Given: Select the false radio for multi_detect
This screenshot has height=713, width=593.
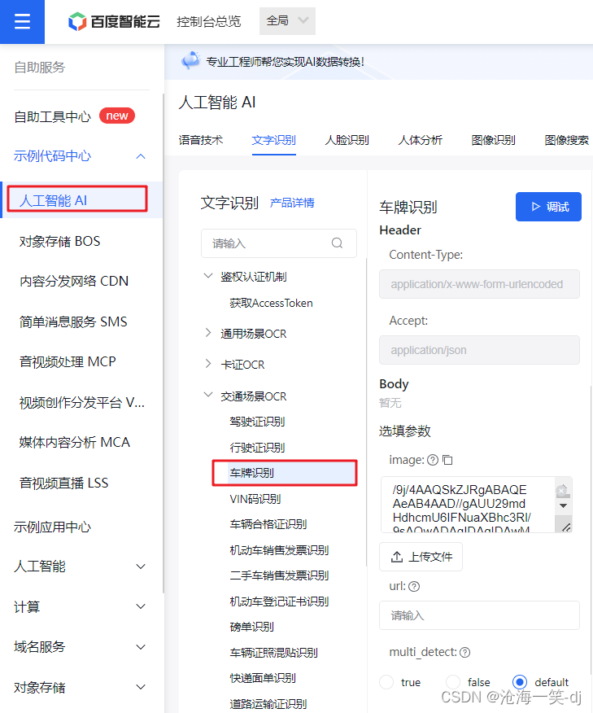Looking at the screenshot, I should (453, 682).
